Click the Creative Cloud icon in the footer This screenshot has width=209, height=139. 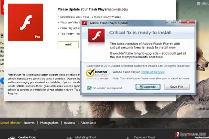tap(11, 138)
